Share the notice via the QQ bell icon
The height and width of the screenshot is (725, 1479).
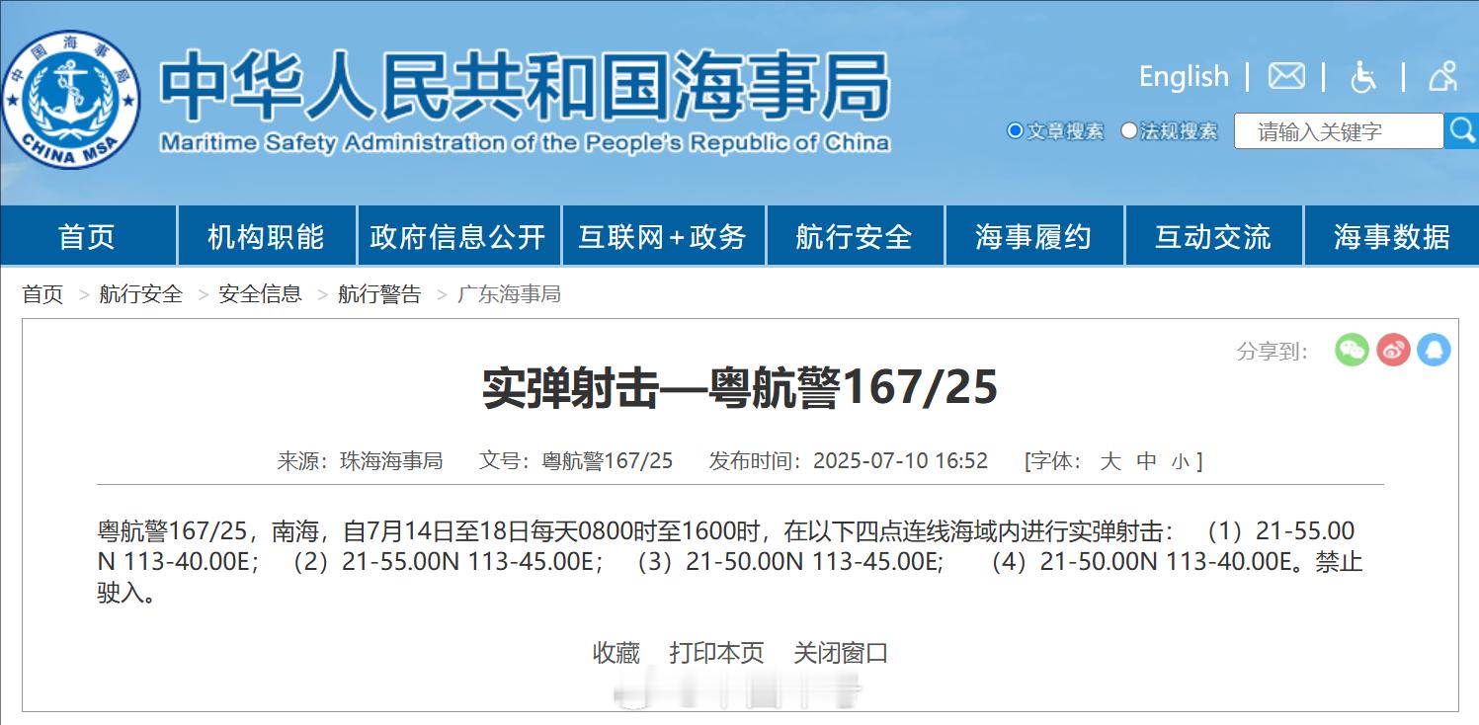1434,350
